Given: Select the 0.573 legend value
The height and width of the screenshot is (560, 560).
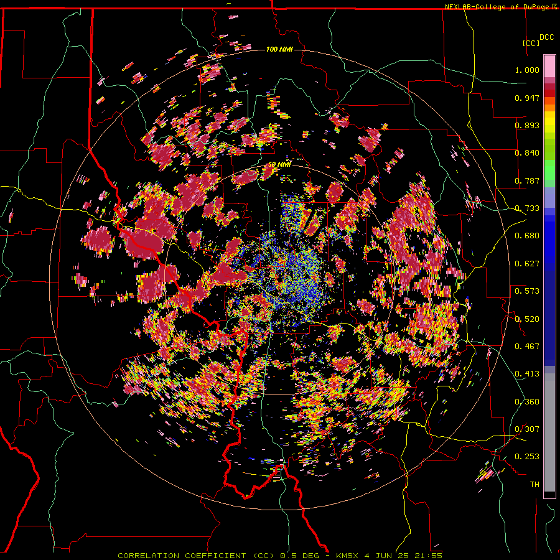Looking at the screenshot, I should [x=527, y=291].
